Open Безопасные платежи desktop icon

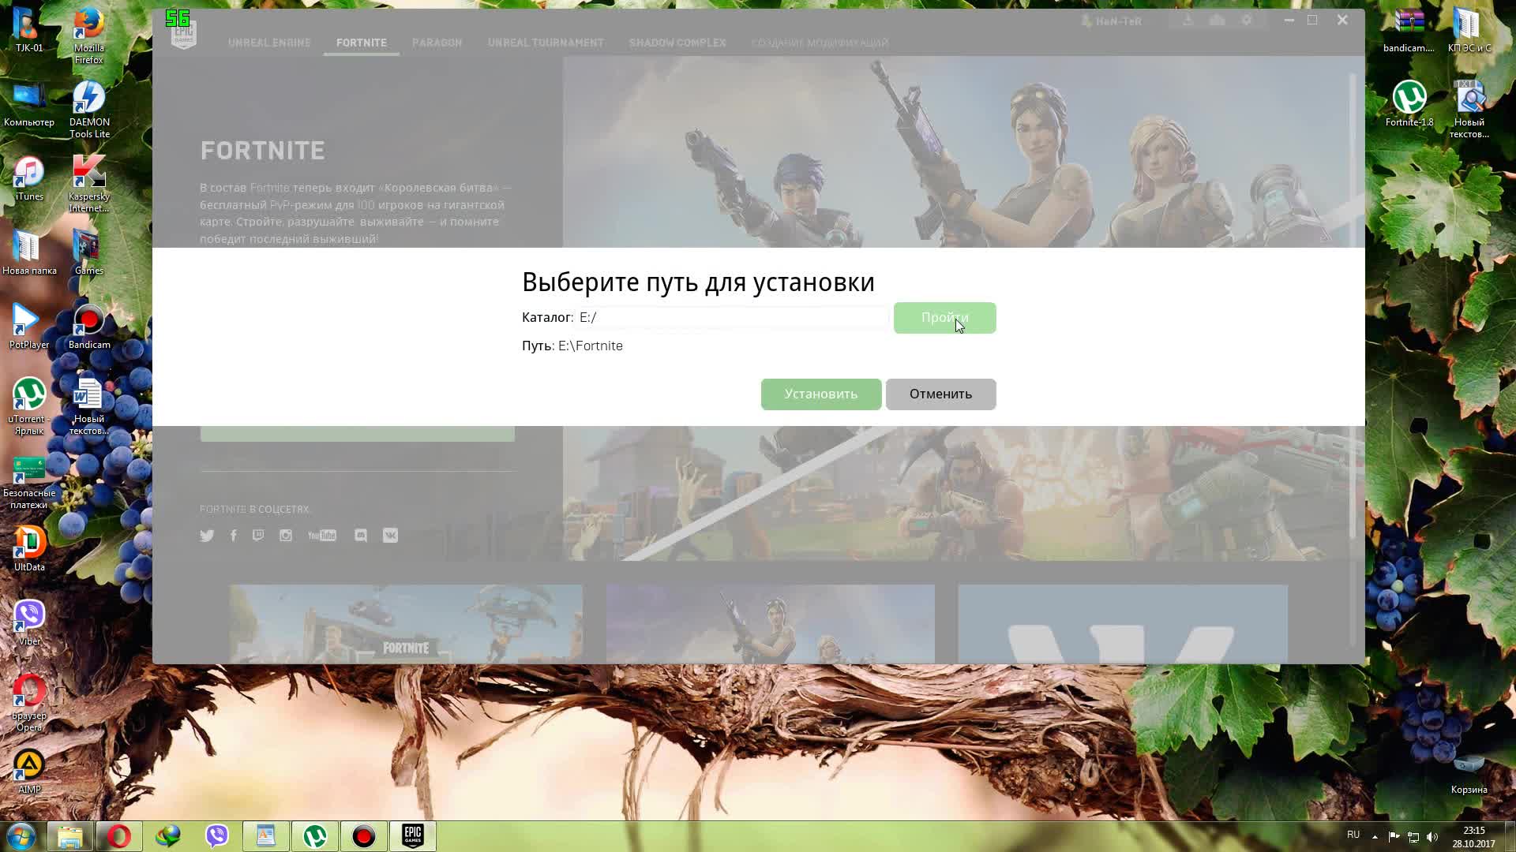[29, 481]
